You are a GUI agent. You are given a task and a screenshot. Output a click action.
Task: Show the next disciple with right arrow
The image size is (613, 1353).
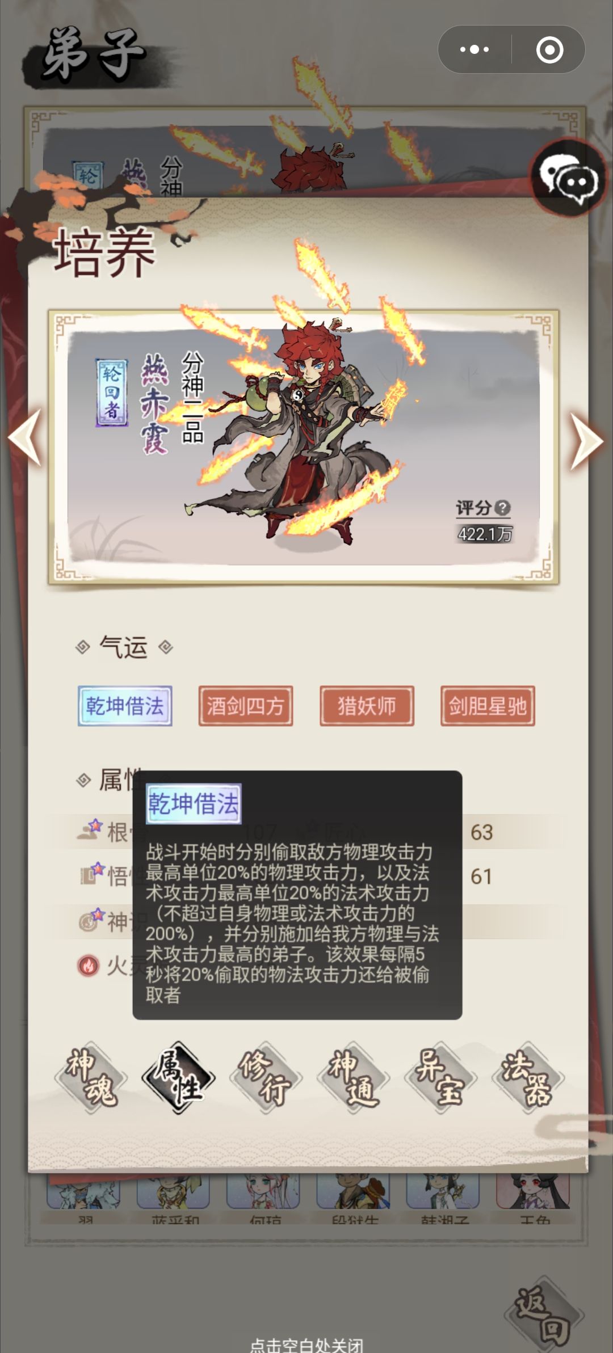(x=586, y=441)
